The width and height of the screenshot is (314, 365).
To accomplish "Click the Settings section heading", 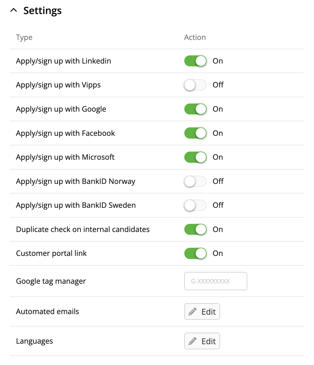I will 42,11.
